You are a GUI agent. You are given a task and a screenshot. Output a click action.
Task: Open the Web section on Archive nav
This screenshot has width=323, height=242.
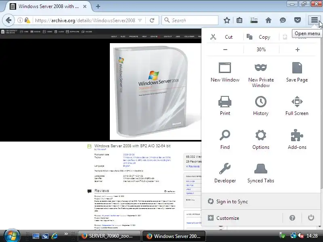point(24,31)
